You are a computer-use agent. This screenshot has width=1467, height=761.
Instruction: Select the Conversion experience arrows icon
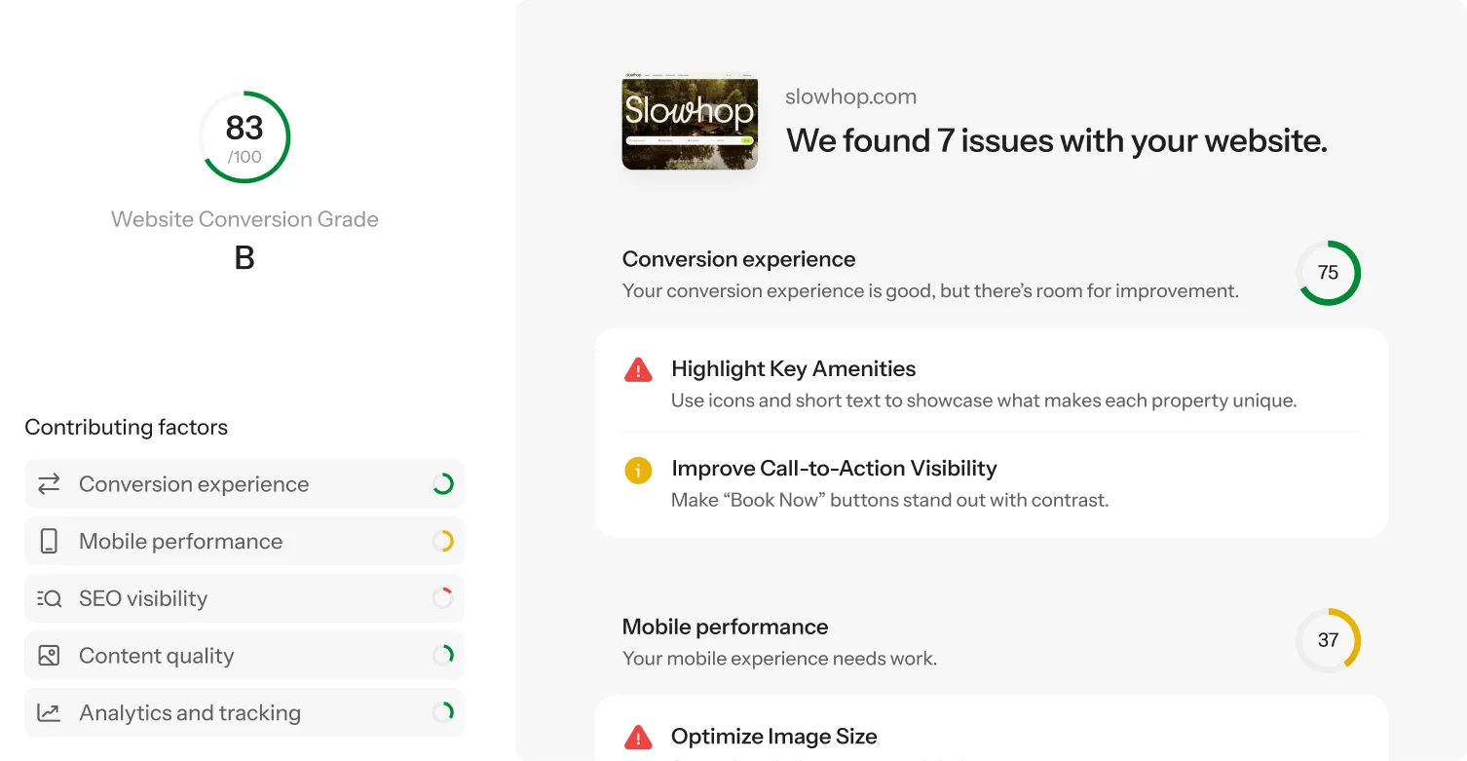pyautogui.click(x=49, y=484)
